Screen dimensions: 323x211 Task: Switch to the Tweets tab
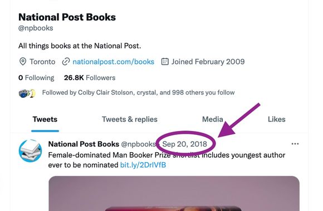pos(45,119)
